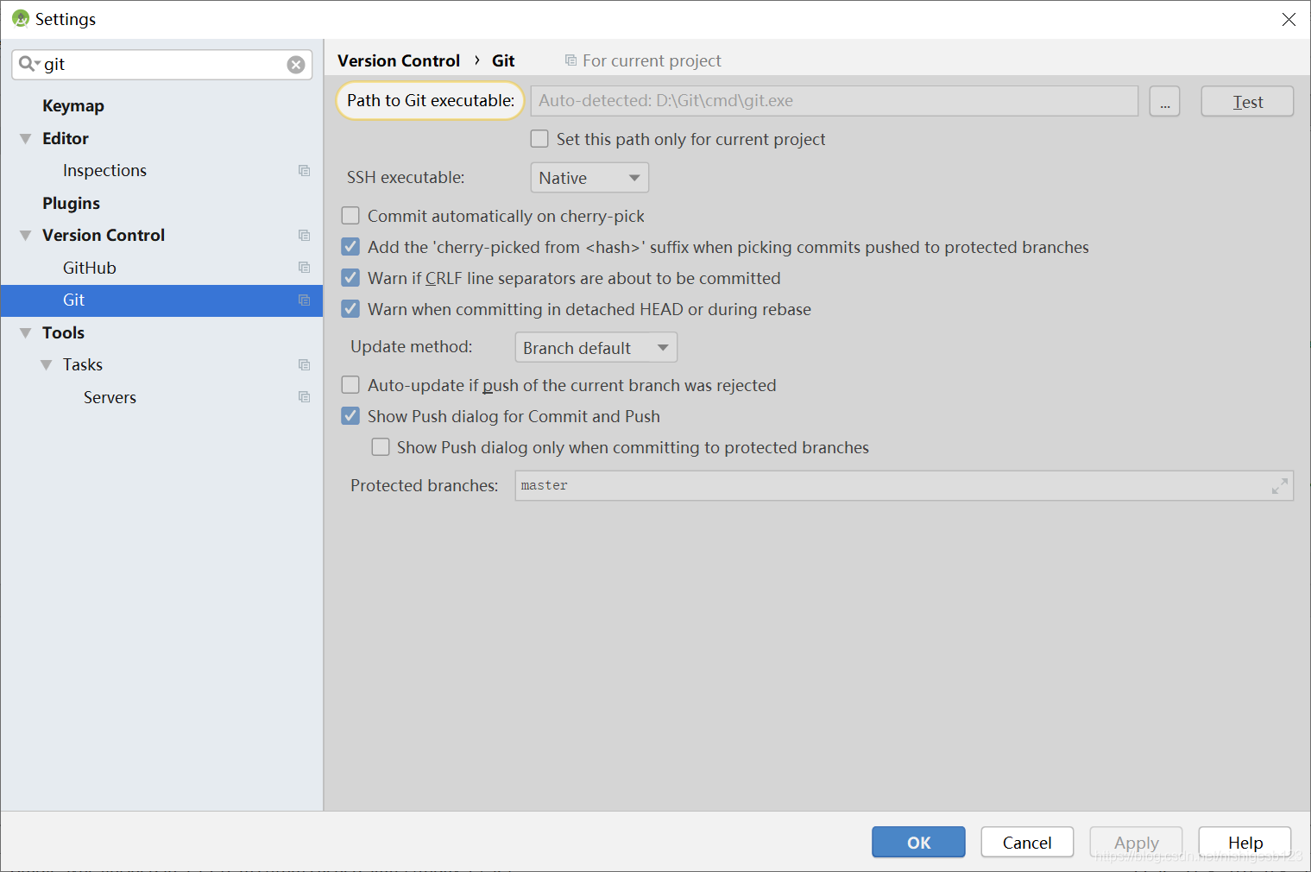
Task: Uncheck the 'cherry-picked from <hash>' suffix option
Action: click(x=350, y=247)
